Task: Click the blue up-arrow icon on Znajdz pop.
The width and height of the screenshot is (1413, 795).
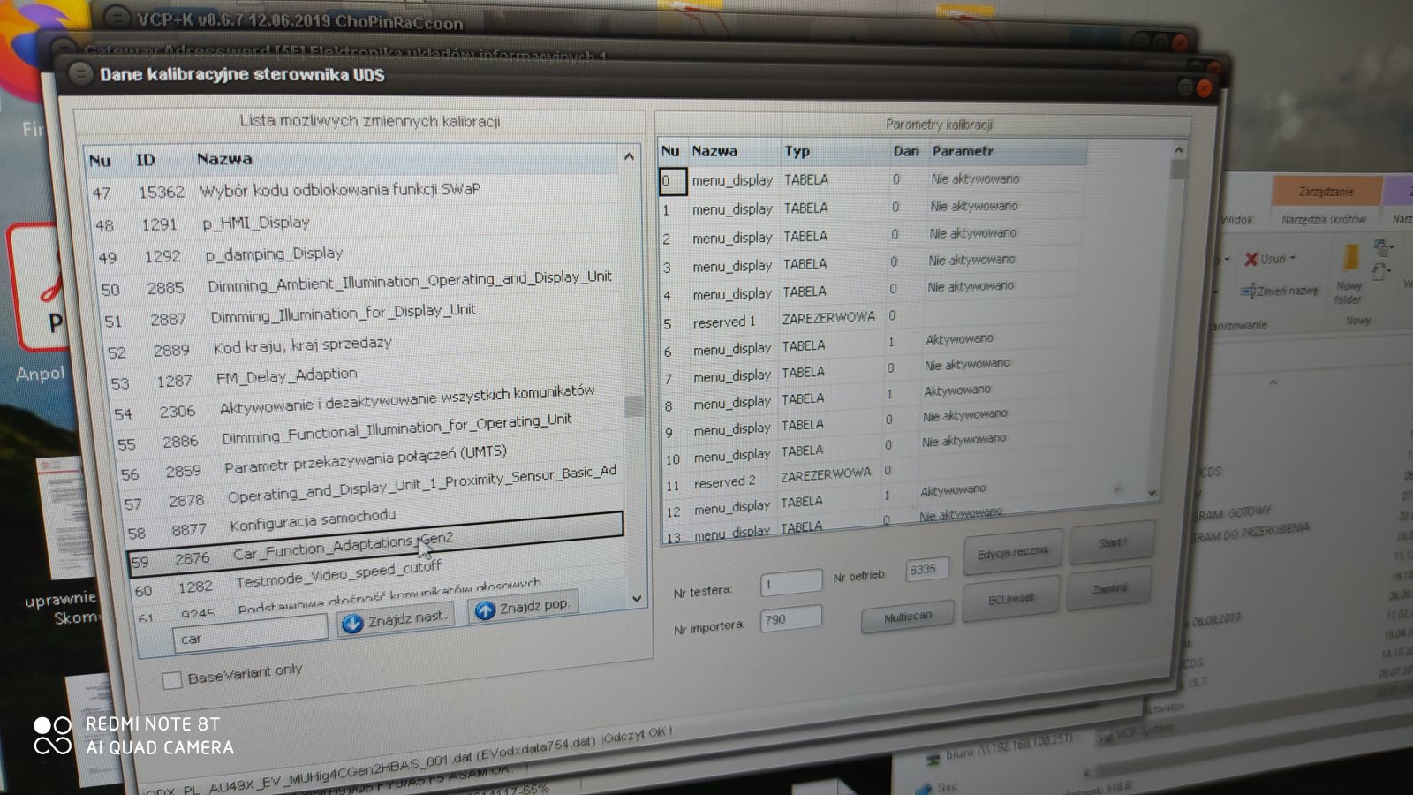Action: [485, 610]
